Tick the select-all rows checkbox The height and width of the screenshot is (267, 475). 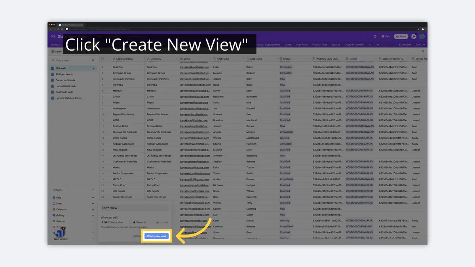click(103, 59)
